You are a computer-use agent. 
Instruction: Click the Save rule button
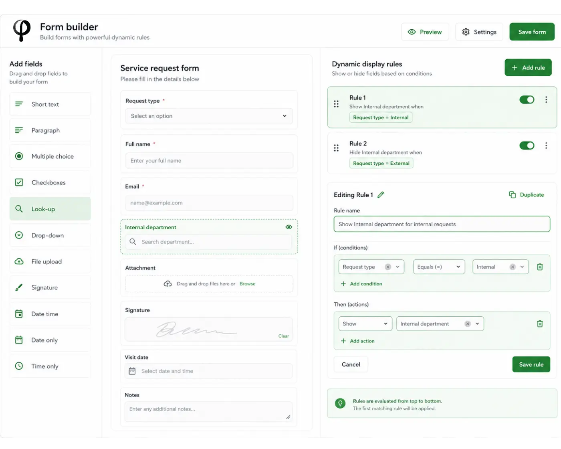click(x=531, y=364)
